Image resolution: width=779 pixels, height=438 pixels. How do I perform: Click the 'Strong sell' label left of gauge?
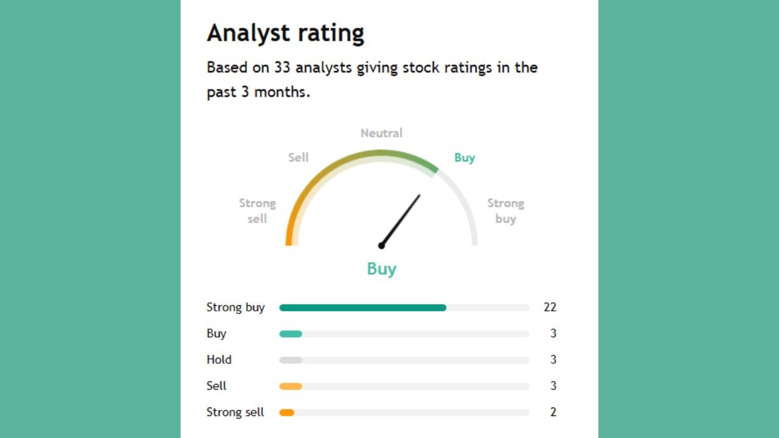point(257,210)
